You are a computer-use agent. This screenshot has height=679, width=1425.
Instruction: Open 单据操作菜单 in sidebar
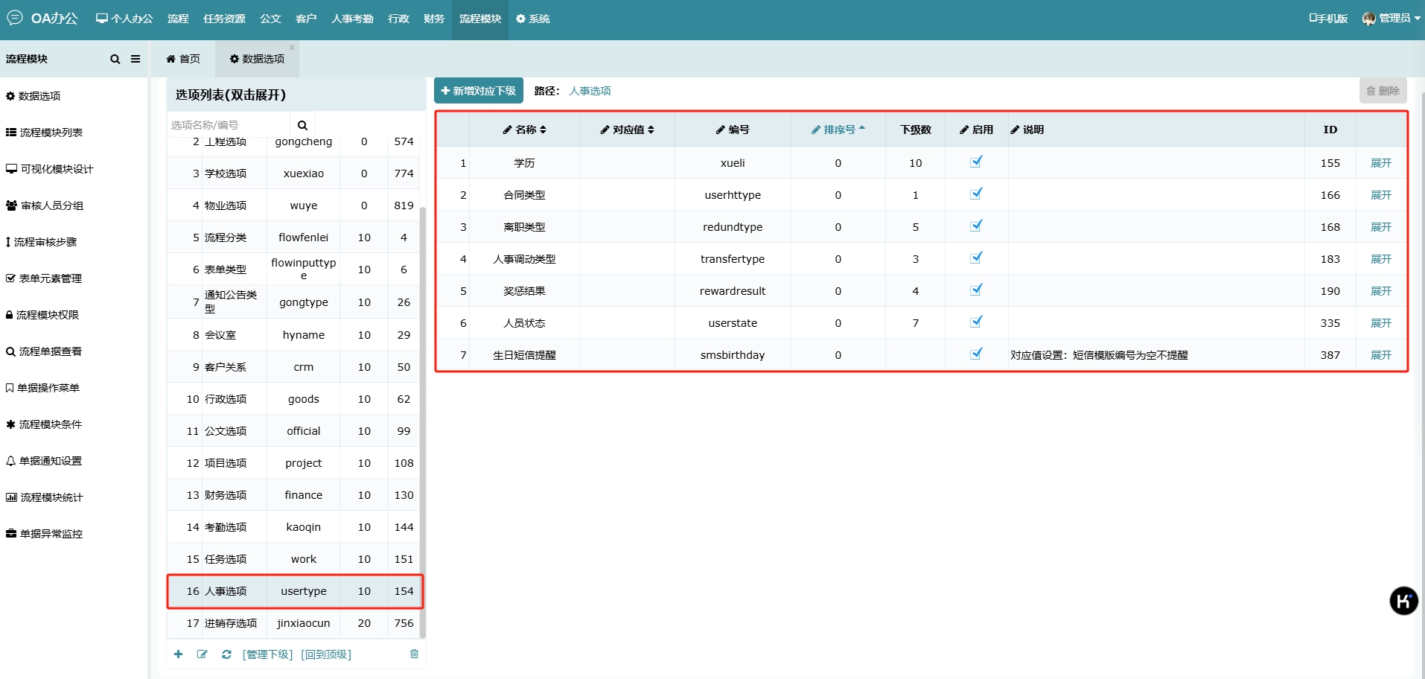pyautogui.click(x=42, y=388)
